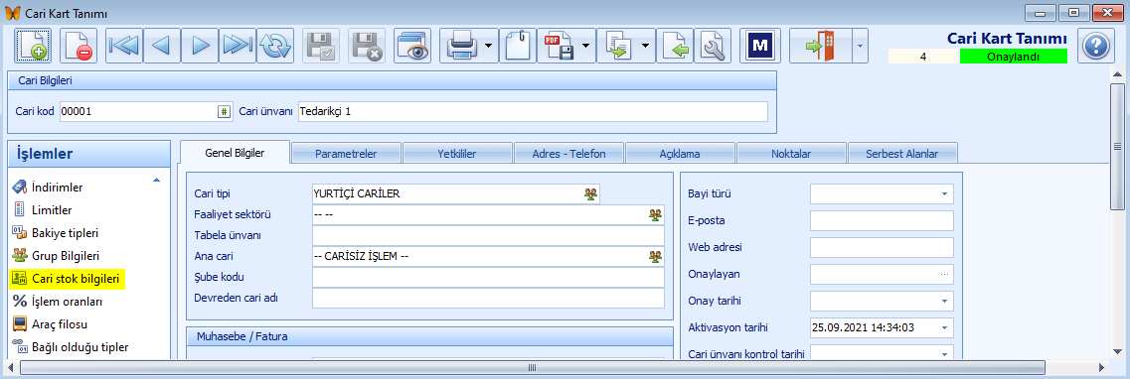
Task: Open the PDF save dropdown arrow
Action: [x=586, y=46]
